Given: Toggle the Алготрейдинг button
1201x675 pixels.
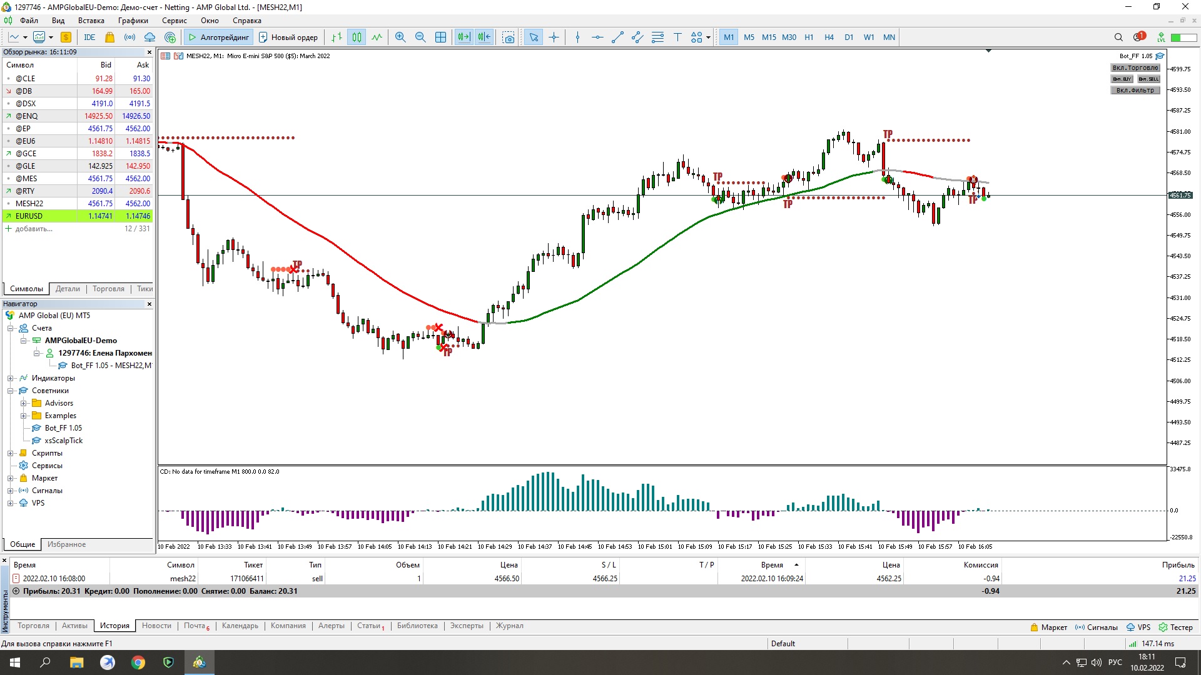Looking at the screenshot, I should coord(219,37).
